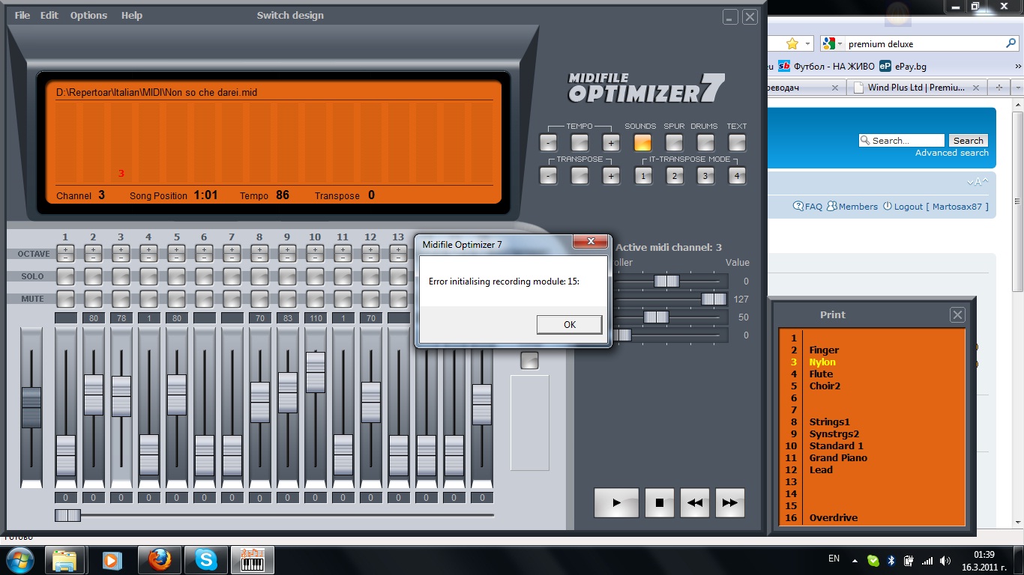
Task: Click the octave stepper of channel 1
Action: click(65, 253)
